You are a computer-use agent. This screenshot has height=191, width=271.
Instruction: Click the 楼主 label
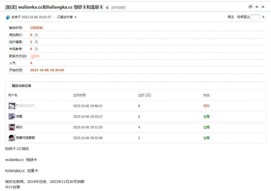coord(231,17)
